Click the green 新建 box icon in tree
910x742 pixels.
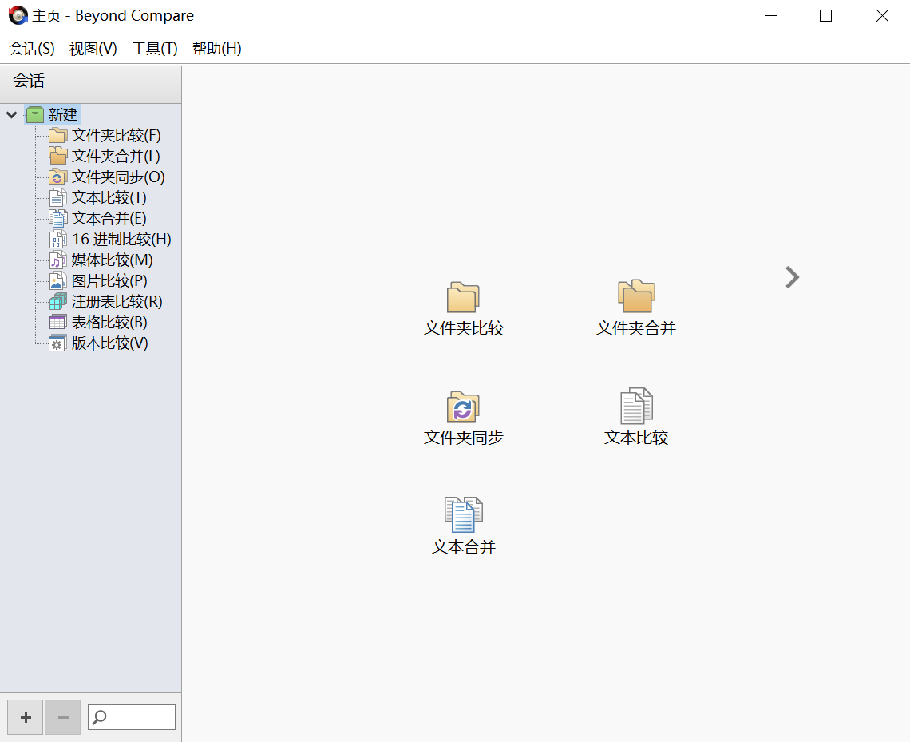coord(35,114)
